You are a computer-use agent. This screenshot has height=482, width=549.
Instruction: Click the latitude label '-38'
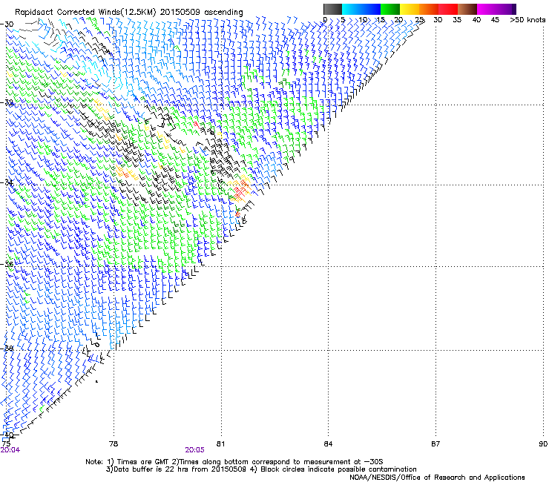pyautogui.click(x=7, y=348)
